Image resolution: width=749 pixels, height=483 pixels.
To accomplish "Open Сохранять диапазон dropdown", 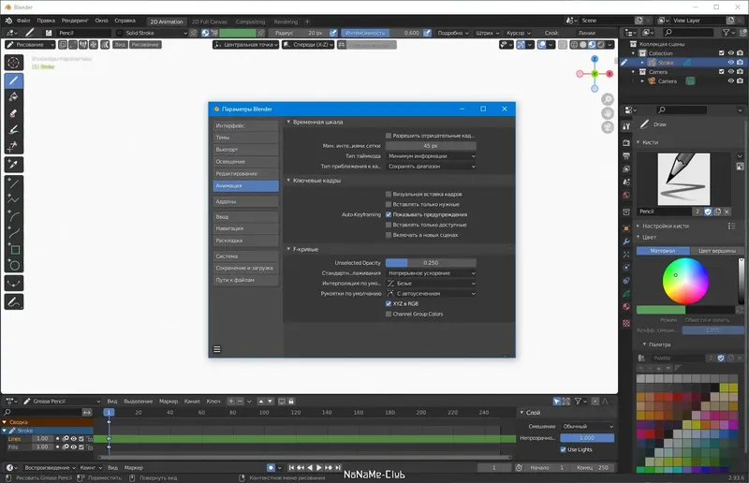I will click(431, 167).
